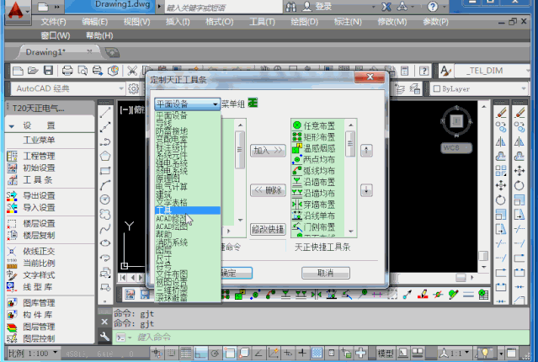The image size is (538, 362).
Task: Select the spline tool in draw toolbar
Action: (x=105, y=228)
